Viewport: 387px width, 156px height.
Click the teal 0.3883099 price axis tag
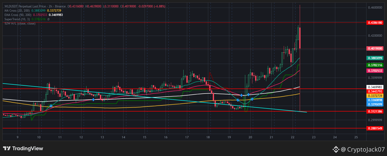375,58
